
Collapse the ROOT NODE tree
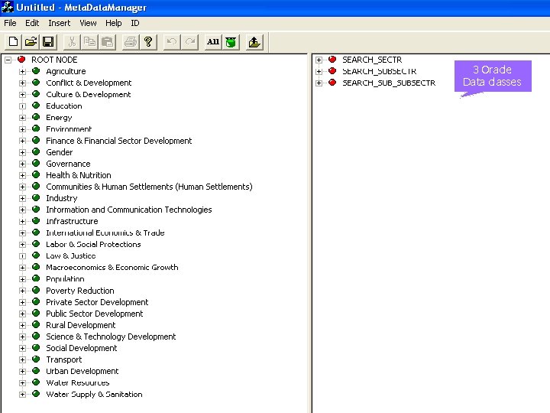pos(8,60)
